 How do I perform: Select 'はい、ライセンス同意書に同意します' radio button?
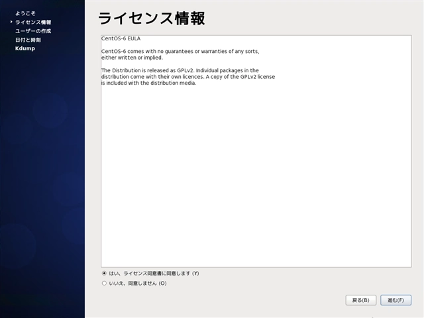(x=104, y=274)
